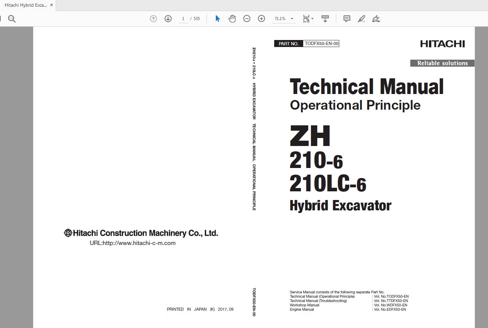The image size is (488, 328).
Task: Close the Hitachi Hybrid Exca... document tab
Action: pos(51,5)
